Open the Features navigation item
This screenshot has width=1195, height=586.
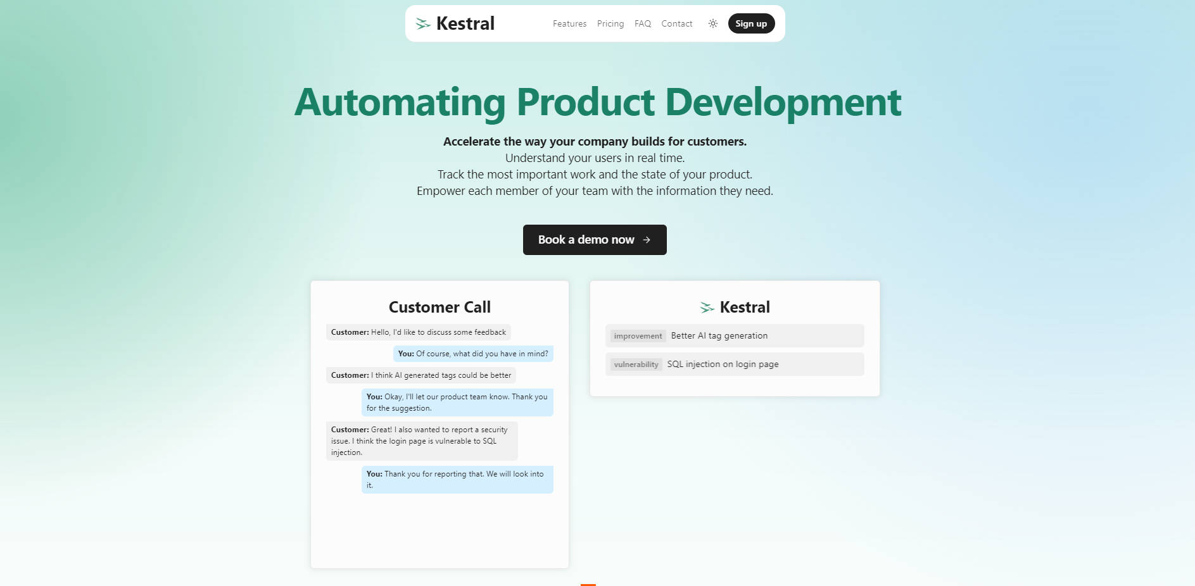click(x=569, y=23)
